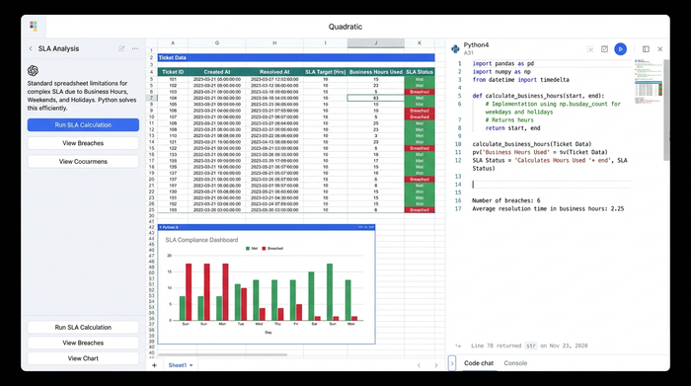
Task: Click the red Breached legend swatch in the chart
Action: 264,249
